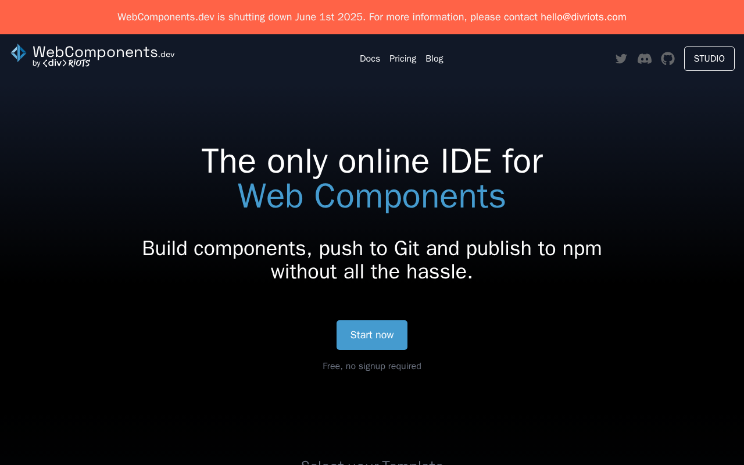744x465 pixels.
Task: Open the Pricing menu item
Action: point(403,59)
